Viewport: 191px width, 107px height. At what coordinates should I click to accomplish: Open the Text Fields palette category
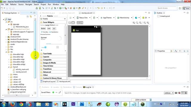tap(53, 53)
